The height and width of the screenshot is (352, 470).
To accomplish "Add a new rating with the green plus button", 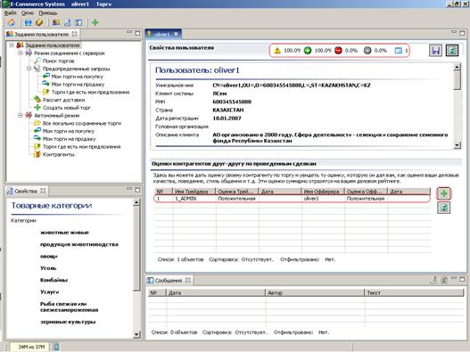I will pos(443,193).
